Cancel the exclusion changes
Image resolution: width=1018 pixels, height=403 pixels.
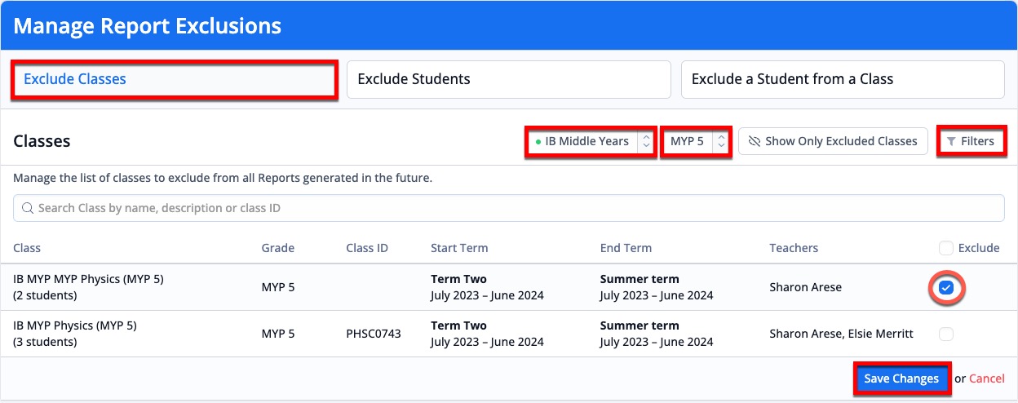(987, 379)
